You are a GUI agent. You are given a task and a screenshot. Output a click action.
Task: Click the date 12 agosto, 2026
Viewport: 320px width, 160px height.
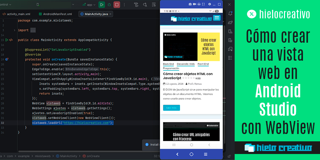pos(174,84)
